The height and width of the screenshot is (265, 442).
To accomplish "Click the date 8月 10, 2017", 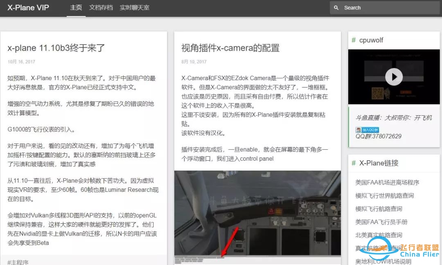I will pos(194,62).
